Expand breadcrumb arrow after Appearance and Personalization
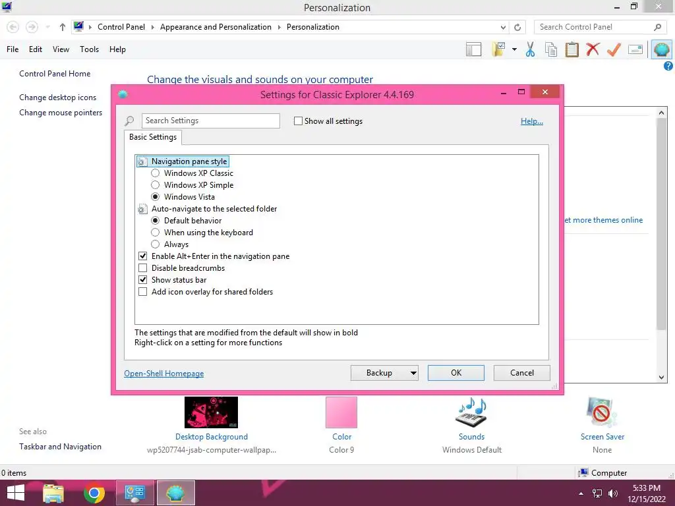This screenshot has width=675, height=506. (279, 27)
